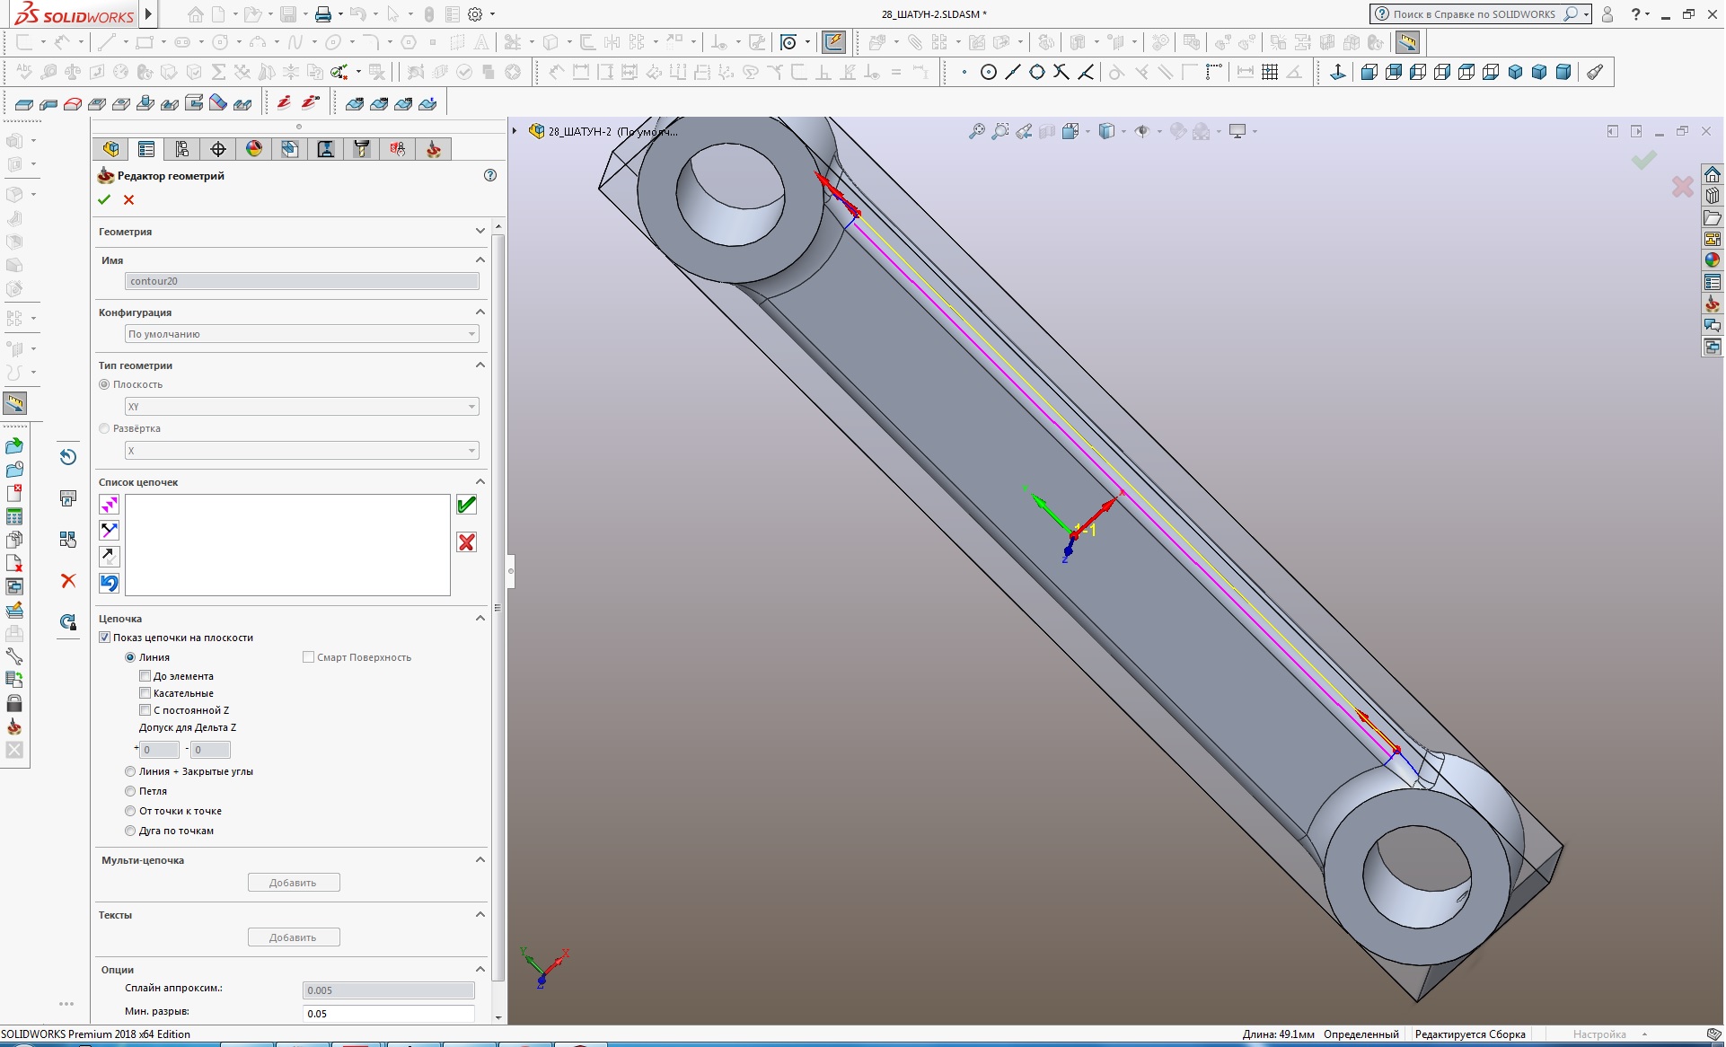1726x1047 pixels.
Task: Click the red X beside chain list
Action: (466, 542)
